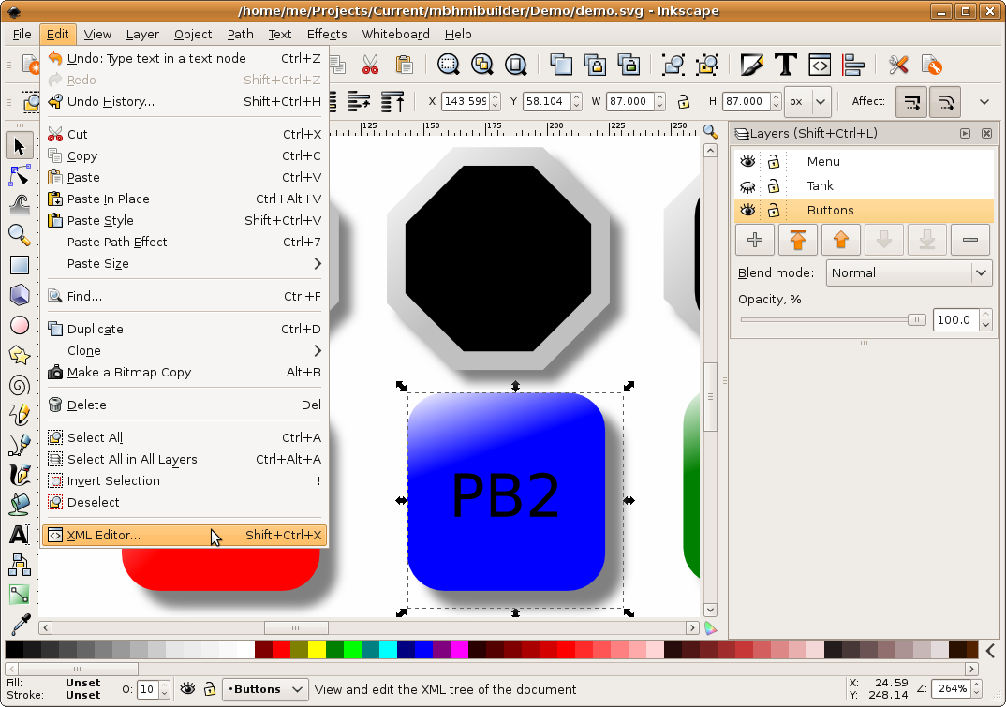This screenshot has width=1006, height=707.
Task: Select the Dropper color picker tool
Action: coord(20,625)
